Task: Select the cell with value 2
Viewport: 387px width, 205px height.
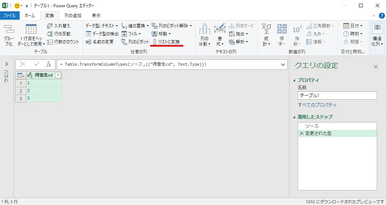Action: coord(44,90)
